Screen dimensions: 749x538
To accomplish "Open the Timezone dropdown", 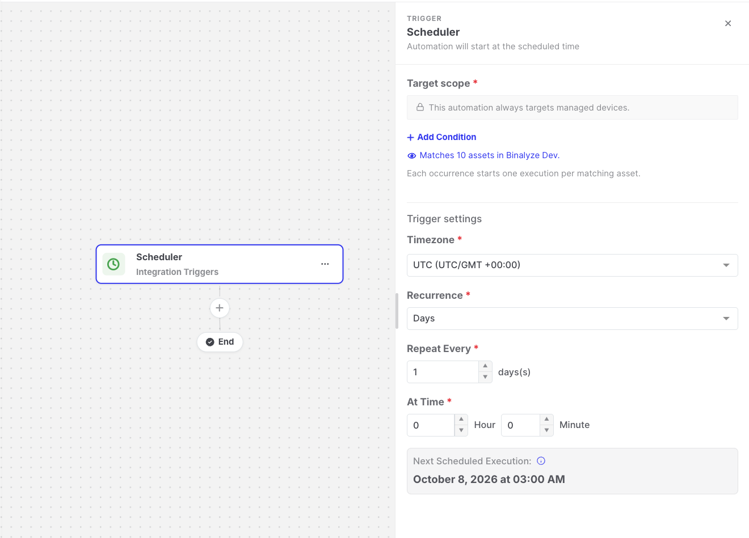I will 572,265.
